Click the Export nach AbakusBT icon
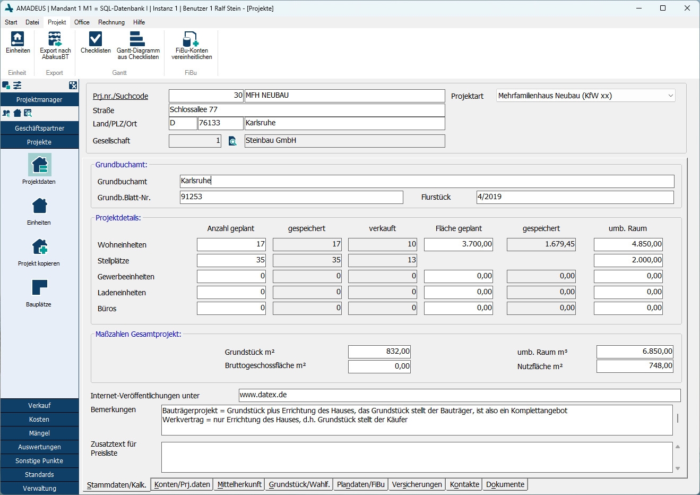 pos(55,40)
